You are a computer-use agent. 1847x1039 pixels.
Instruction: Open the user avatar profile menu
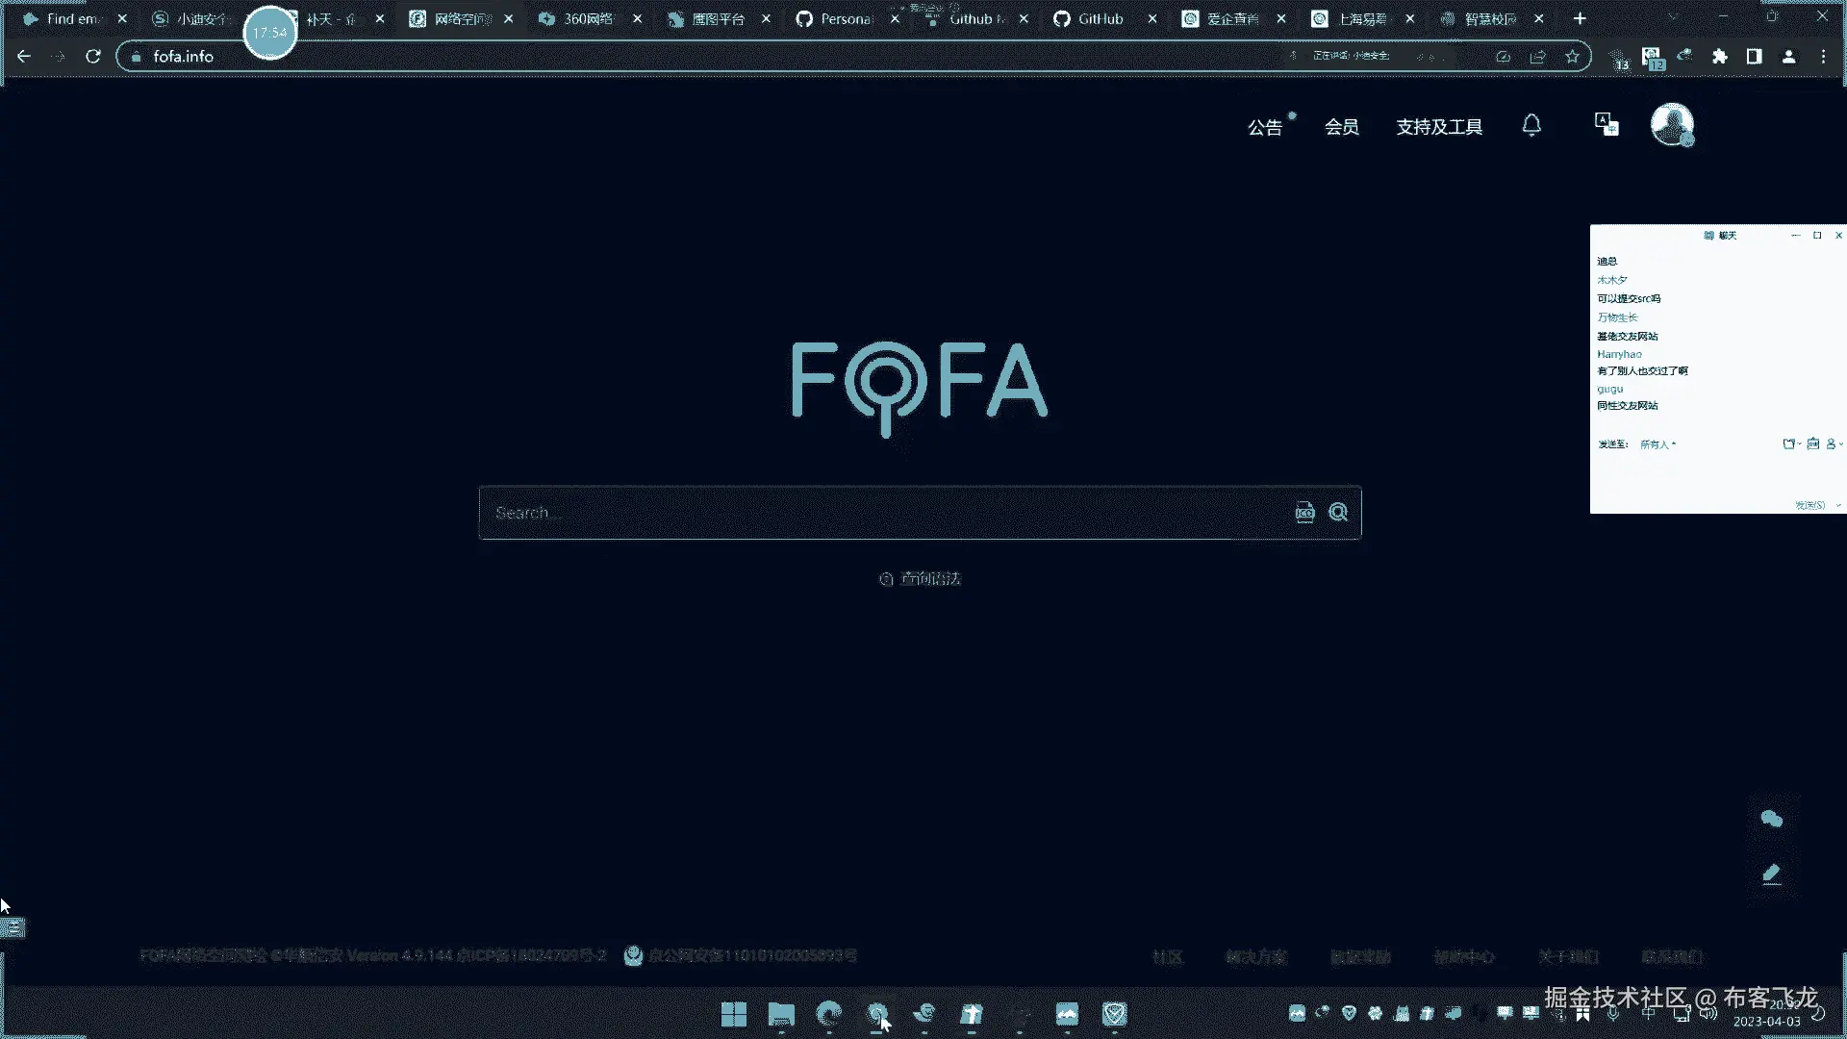(1672, 125)
